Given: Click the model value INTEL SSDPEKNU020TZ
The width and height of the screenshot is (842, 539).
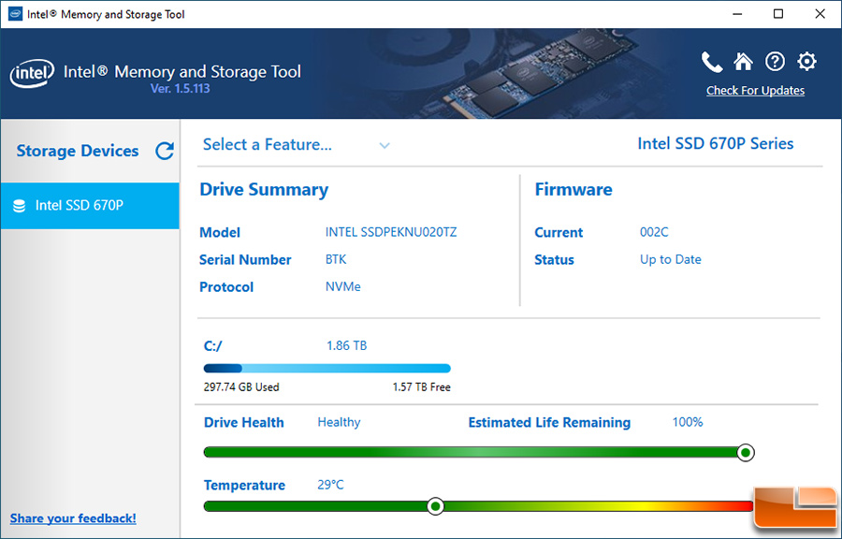Looking at the screenshot, I should click(x=391, y=232).
